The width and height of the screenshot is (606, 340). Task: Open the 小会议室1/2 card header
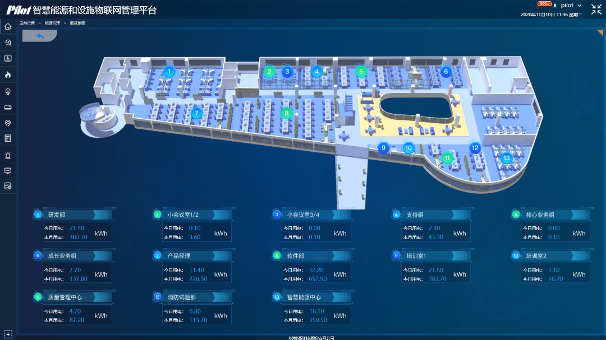(x=197, y=215)
